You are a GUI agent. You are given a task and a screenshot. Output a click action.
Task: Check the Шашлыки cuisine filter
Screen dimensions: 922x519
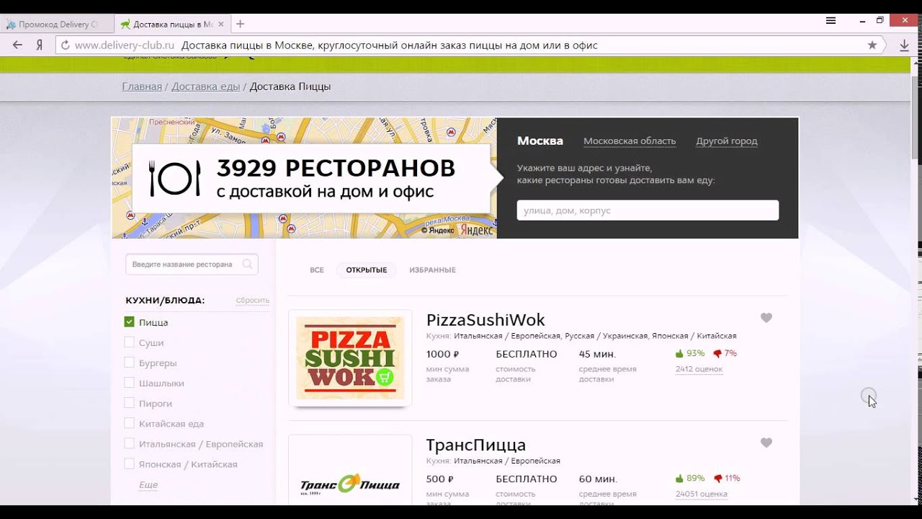[130, 383]
